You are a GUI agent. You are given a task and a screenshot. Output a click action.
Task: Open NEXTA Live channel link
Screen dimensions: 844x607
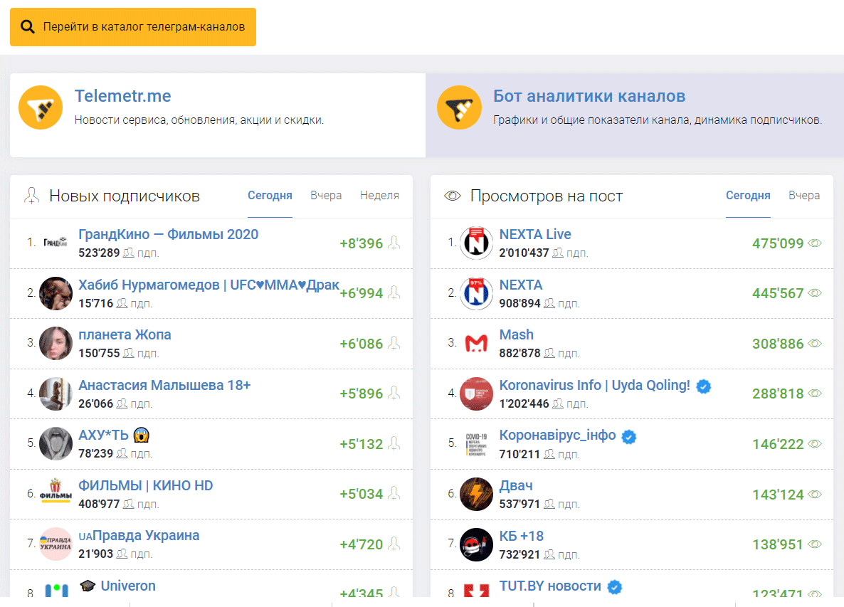click(535, 235)
